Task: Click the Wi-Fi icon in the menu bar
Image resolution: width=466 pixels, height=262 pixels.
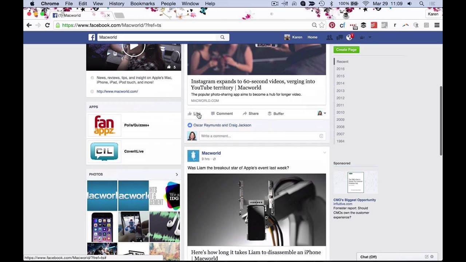Action: tap(366, 4)
